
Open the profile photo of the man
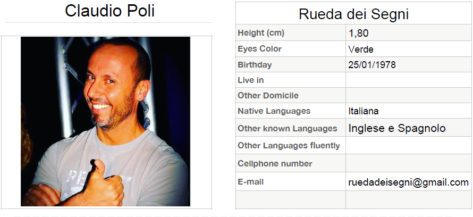click(105, 121)
